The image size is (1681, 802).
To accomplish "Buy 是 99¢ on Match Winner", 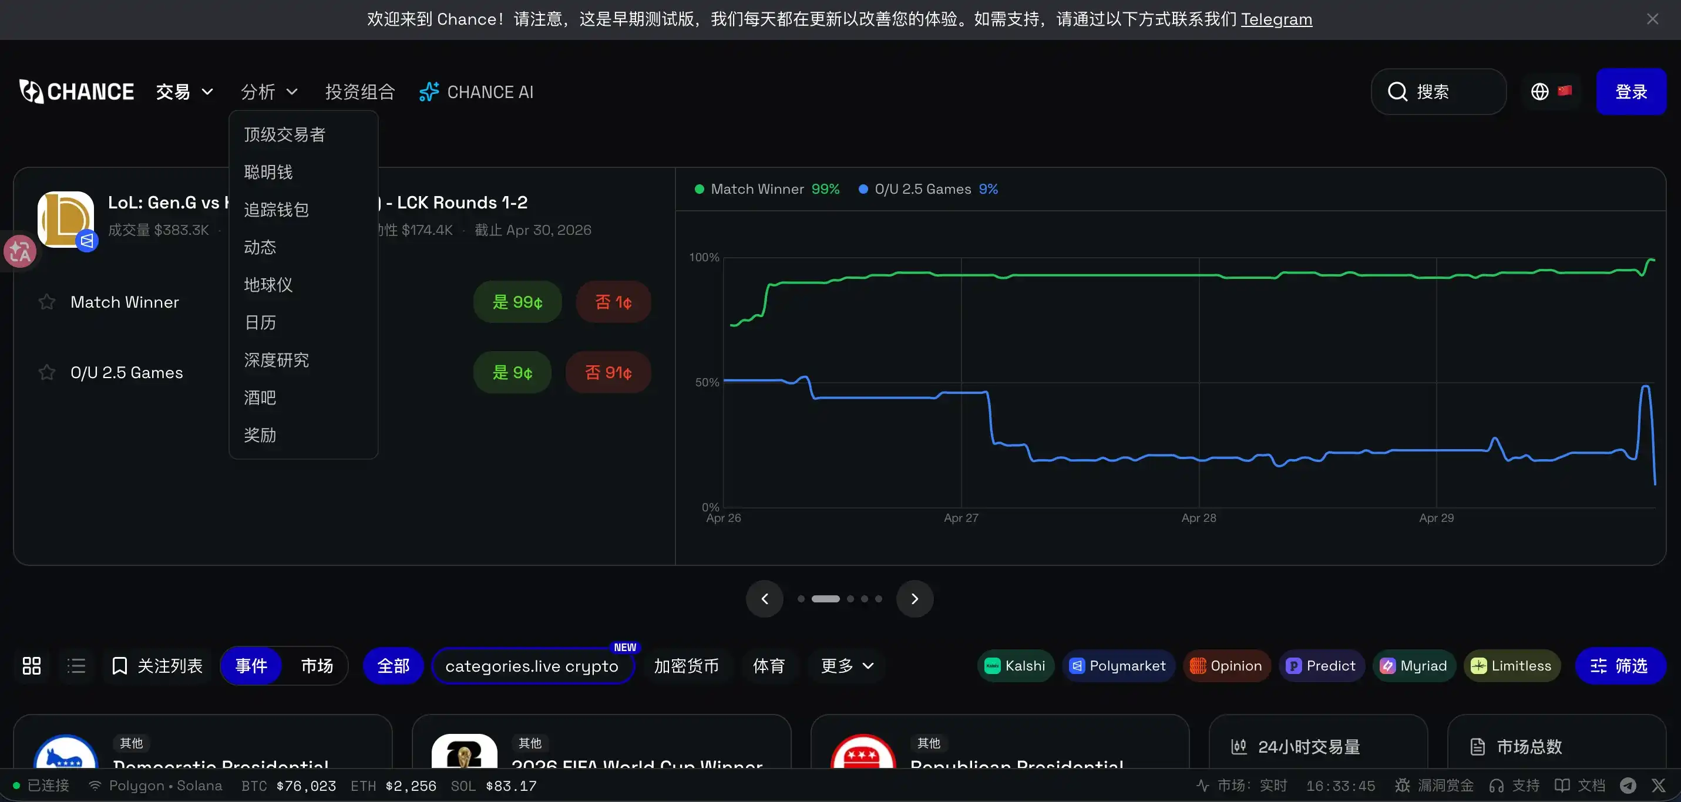I will coord(517,302).
